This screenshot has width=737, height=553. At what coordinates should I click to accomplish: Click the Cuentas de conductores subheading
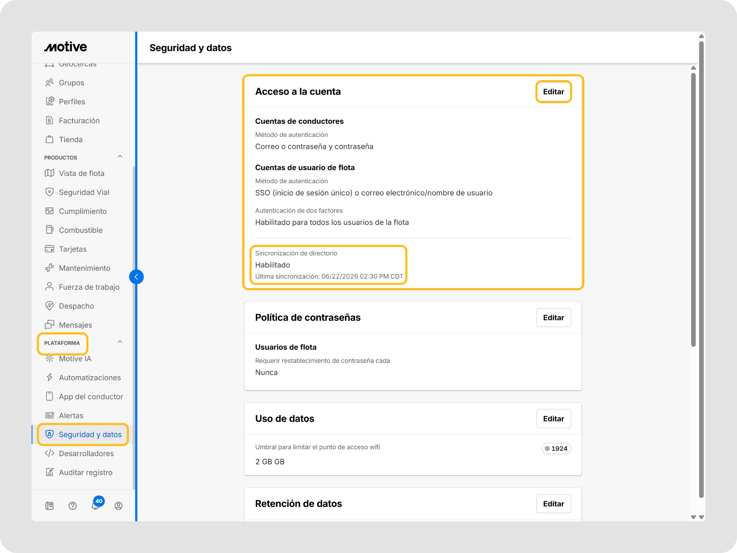pyautogui.click(x=299, y=121)
